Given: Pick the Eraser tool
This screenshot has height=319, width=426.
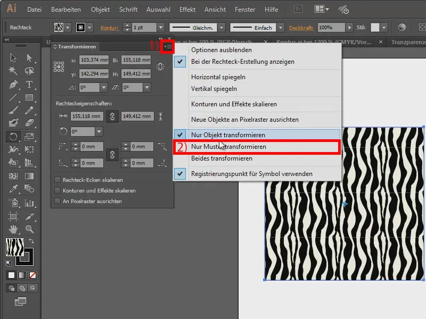Looking at the screenshot, I should click(x=29, y=123).
